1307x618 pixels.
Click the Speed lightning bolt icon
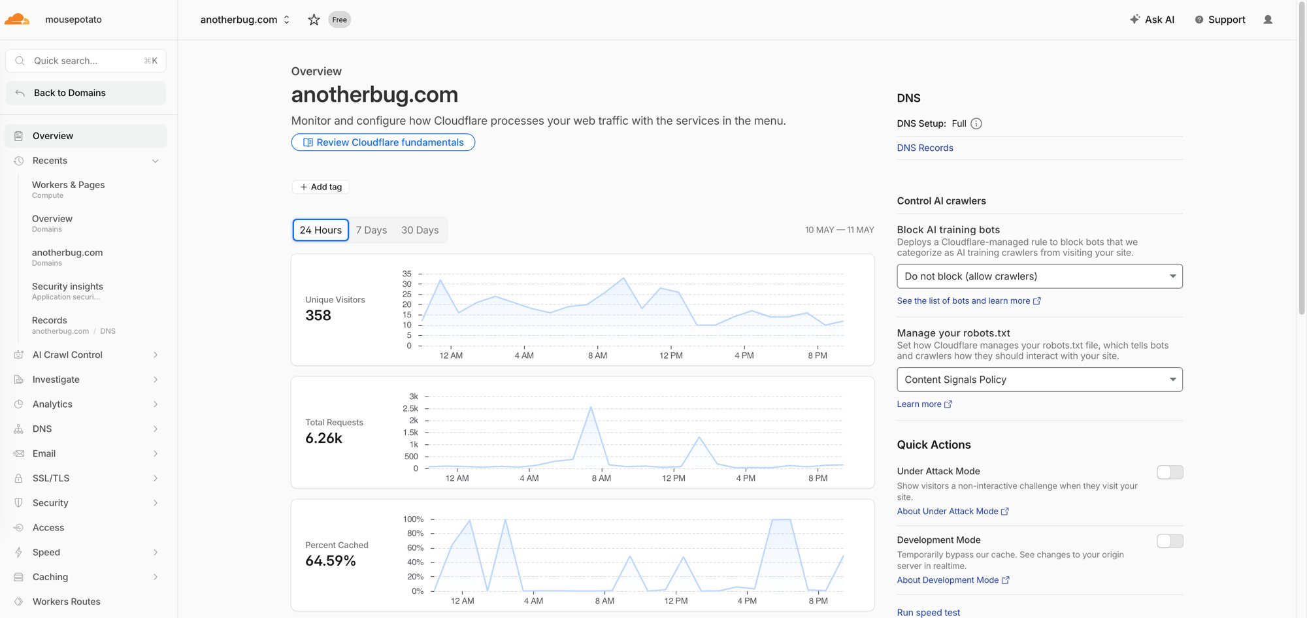(19, 552)
